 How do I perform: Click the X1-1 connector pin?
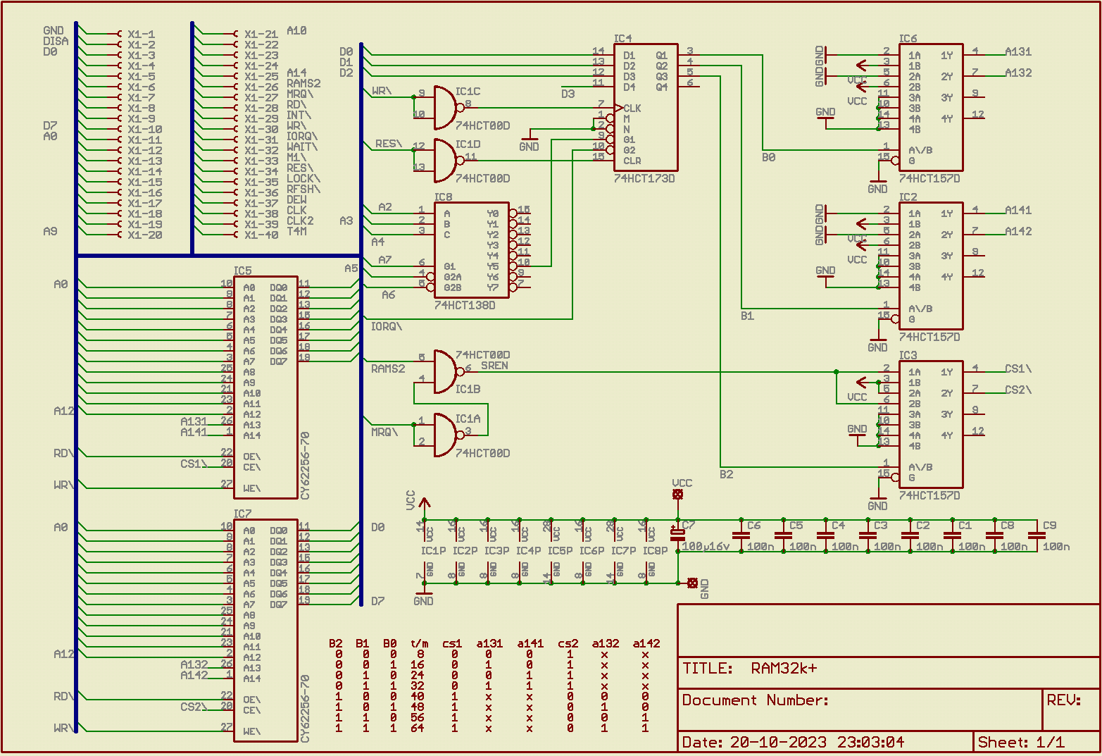click(141, 34)
